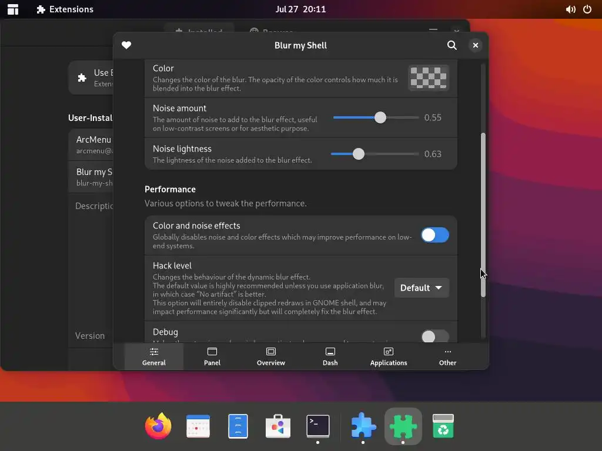Image resolution: width=602 pixels, height=451 pixels.
Task: Close the Blur my Shell dialog
Action: [475, 45]
